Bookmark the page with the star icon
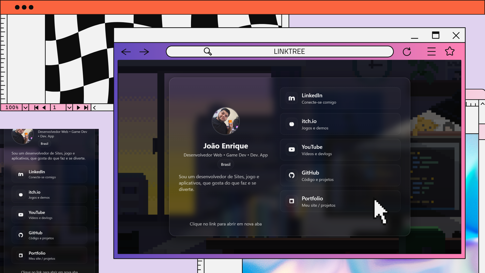 [450, 51]
